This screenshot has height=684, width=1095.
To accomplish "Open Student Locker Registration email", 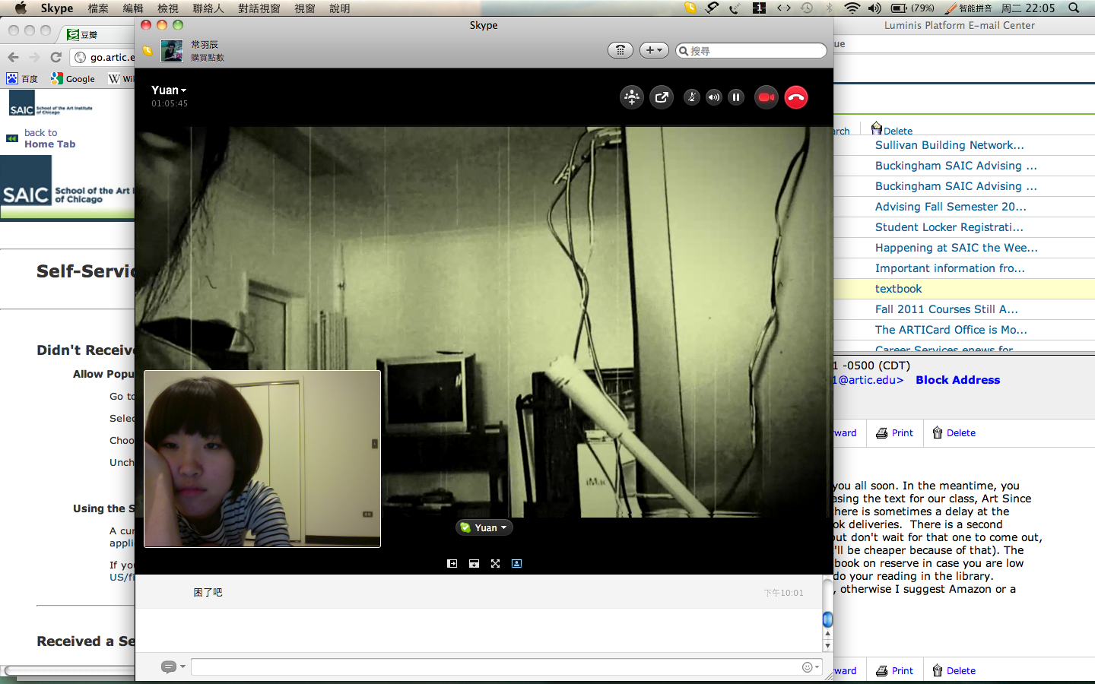I will tap(949, 227).
